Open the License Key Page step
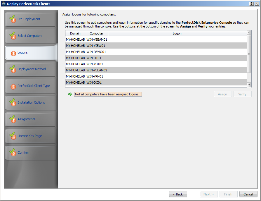This screenshot has width=261, height=201. pos(30,136)
